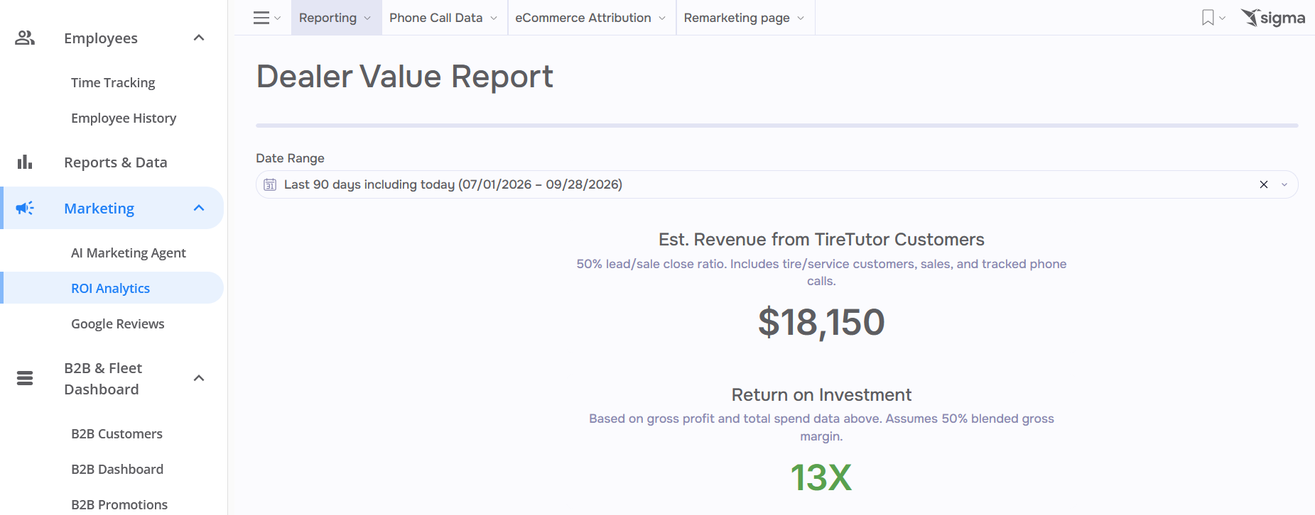Image resolution: width=1315 pixels, height=515 pixels.
Task: Click the Employees people icon in sidebar
Action: pos(25,38)
